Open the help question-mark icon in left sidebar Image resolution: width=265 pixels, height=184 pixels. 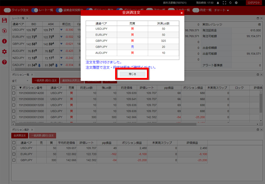4,62
